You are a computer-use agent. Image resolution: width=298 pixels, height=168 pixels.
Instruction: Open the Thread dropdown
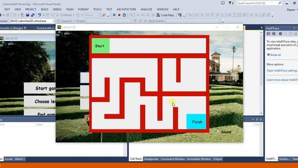tap(109, 21)
